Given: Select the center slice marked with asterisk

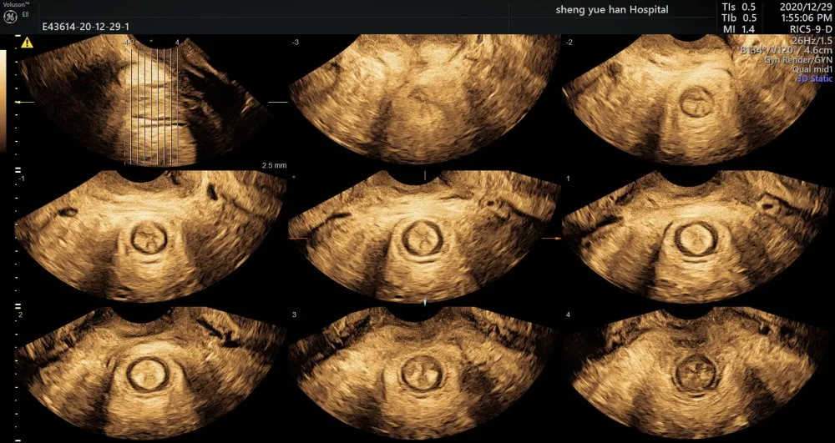Looking at the screenshot, I should pyautogui.click(x=424, y=237).
